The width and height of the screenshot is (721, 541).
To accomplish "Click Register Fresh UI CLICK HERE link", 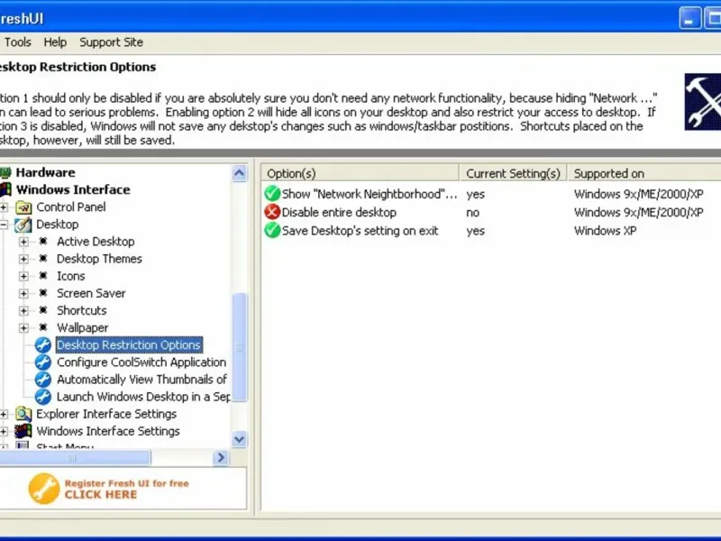I will click(x=126, y=489).
